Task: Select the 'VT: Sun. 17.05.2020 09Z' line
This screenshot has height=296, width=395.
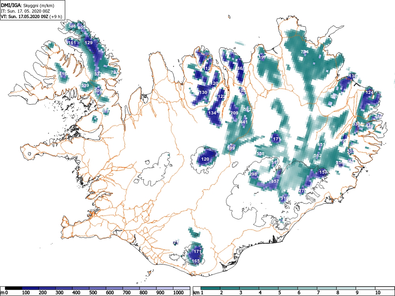Action: coord(24,17)
